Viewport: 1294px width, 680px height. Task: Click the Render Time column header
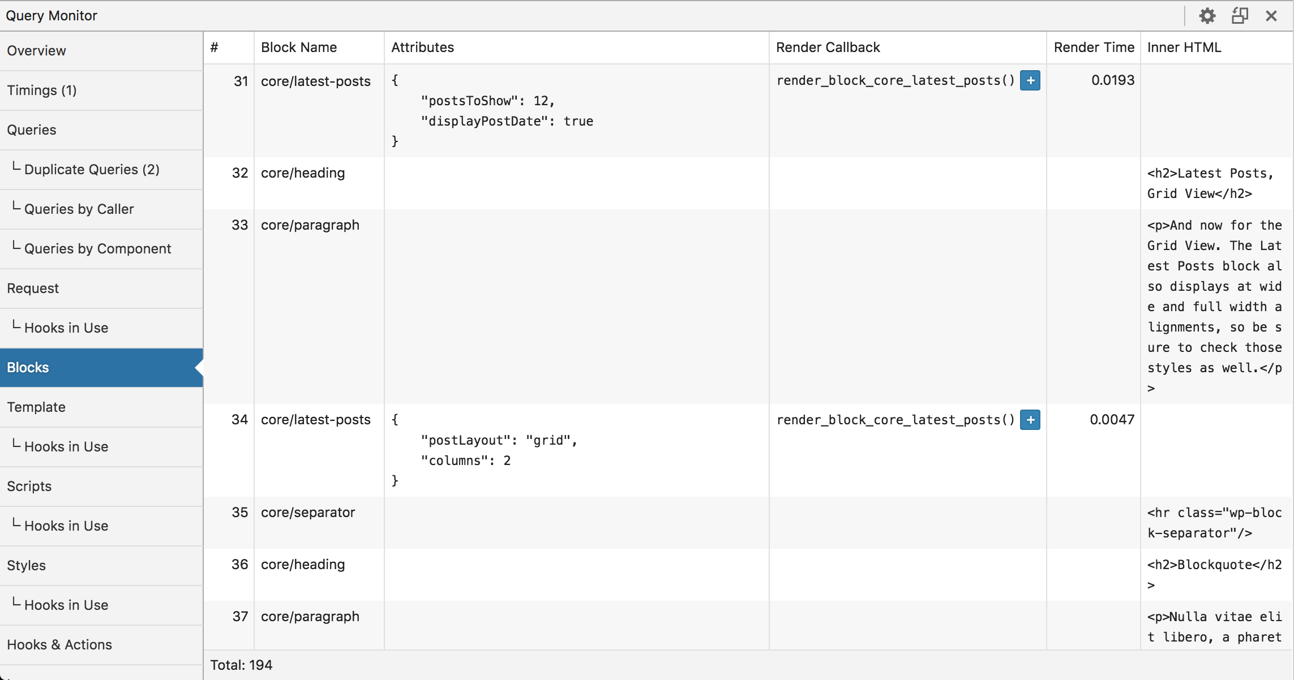[x=1094, y=48]
